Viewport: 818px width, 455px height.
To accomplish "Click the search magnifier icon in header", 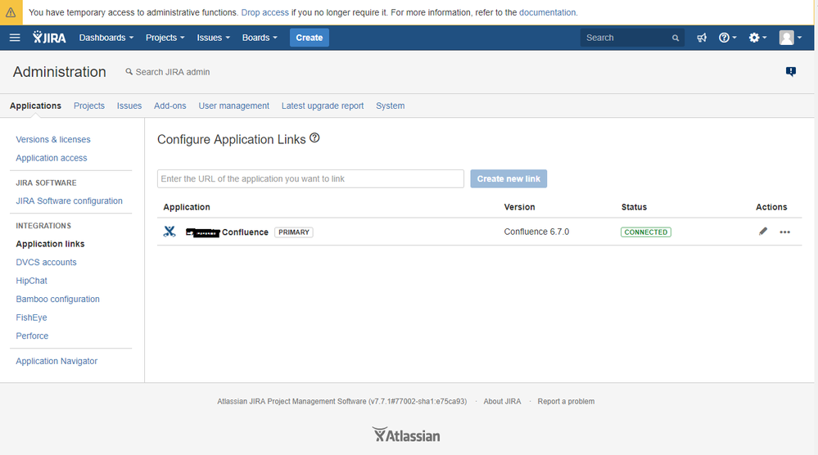I will (x=675, y=38).
